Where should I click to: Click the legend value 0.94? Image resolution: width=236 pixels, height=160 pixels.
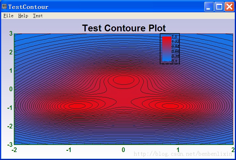point(175,47)
